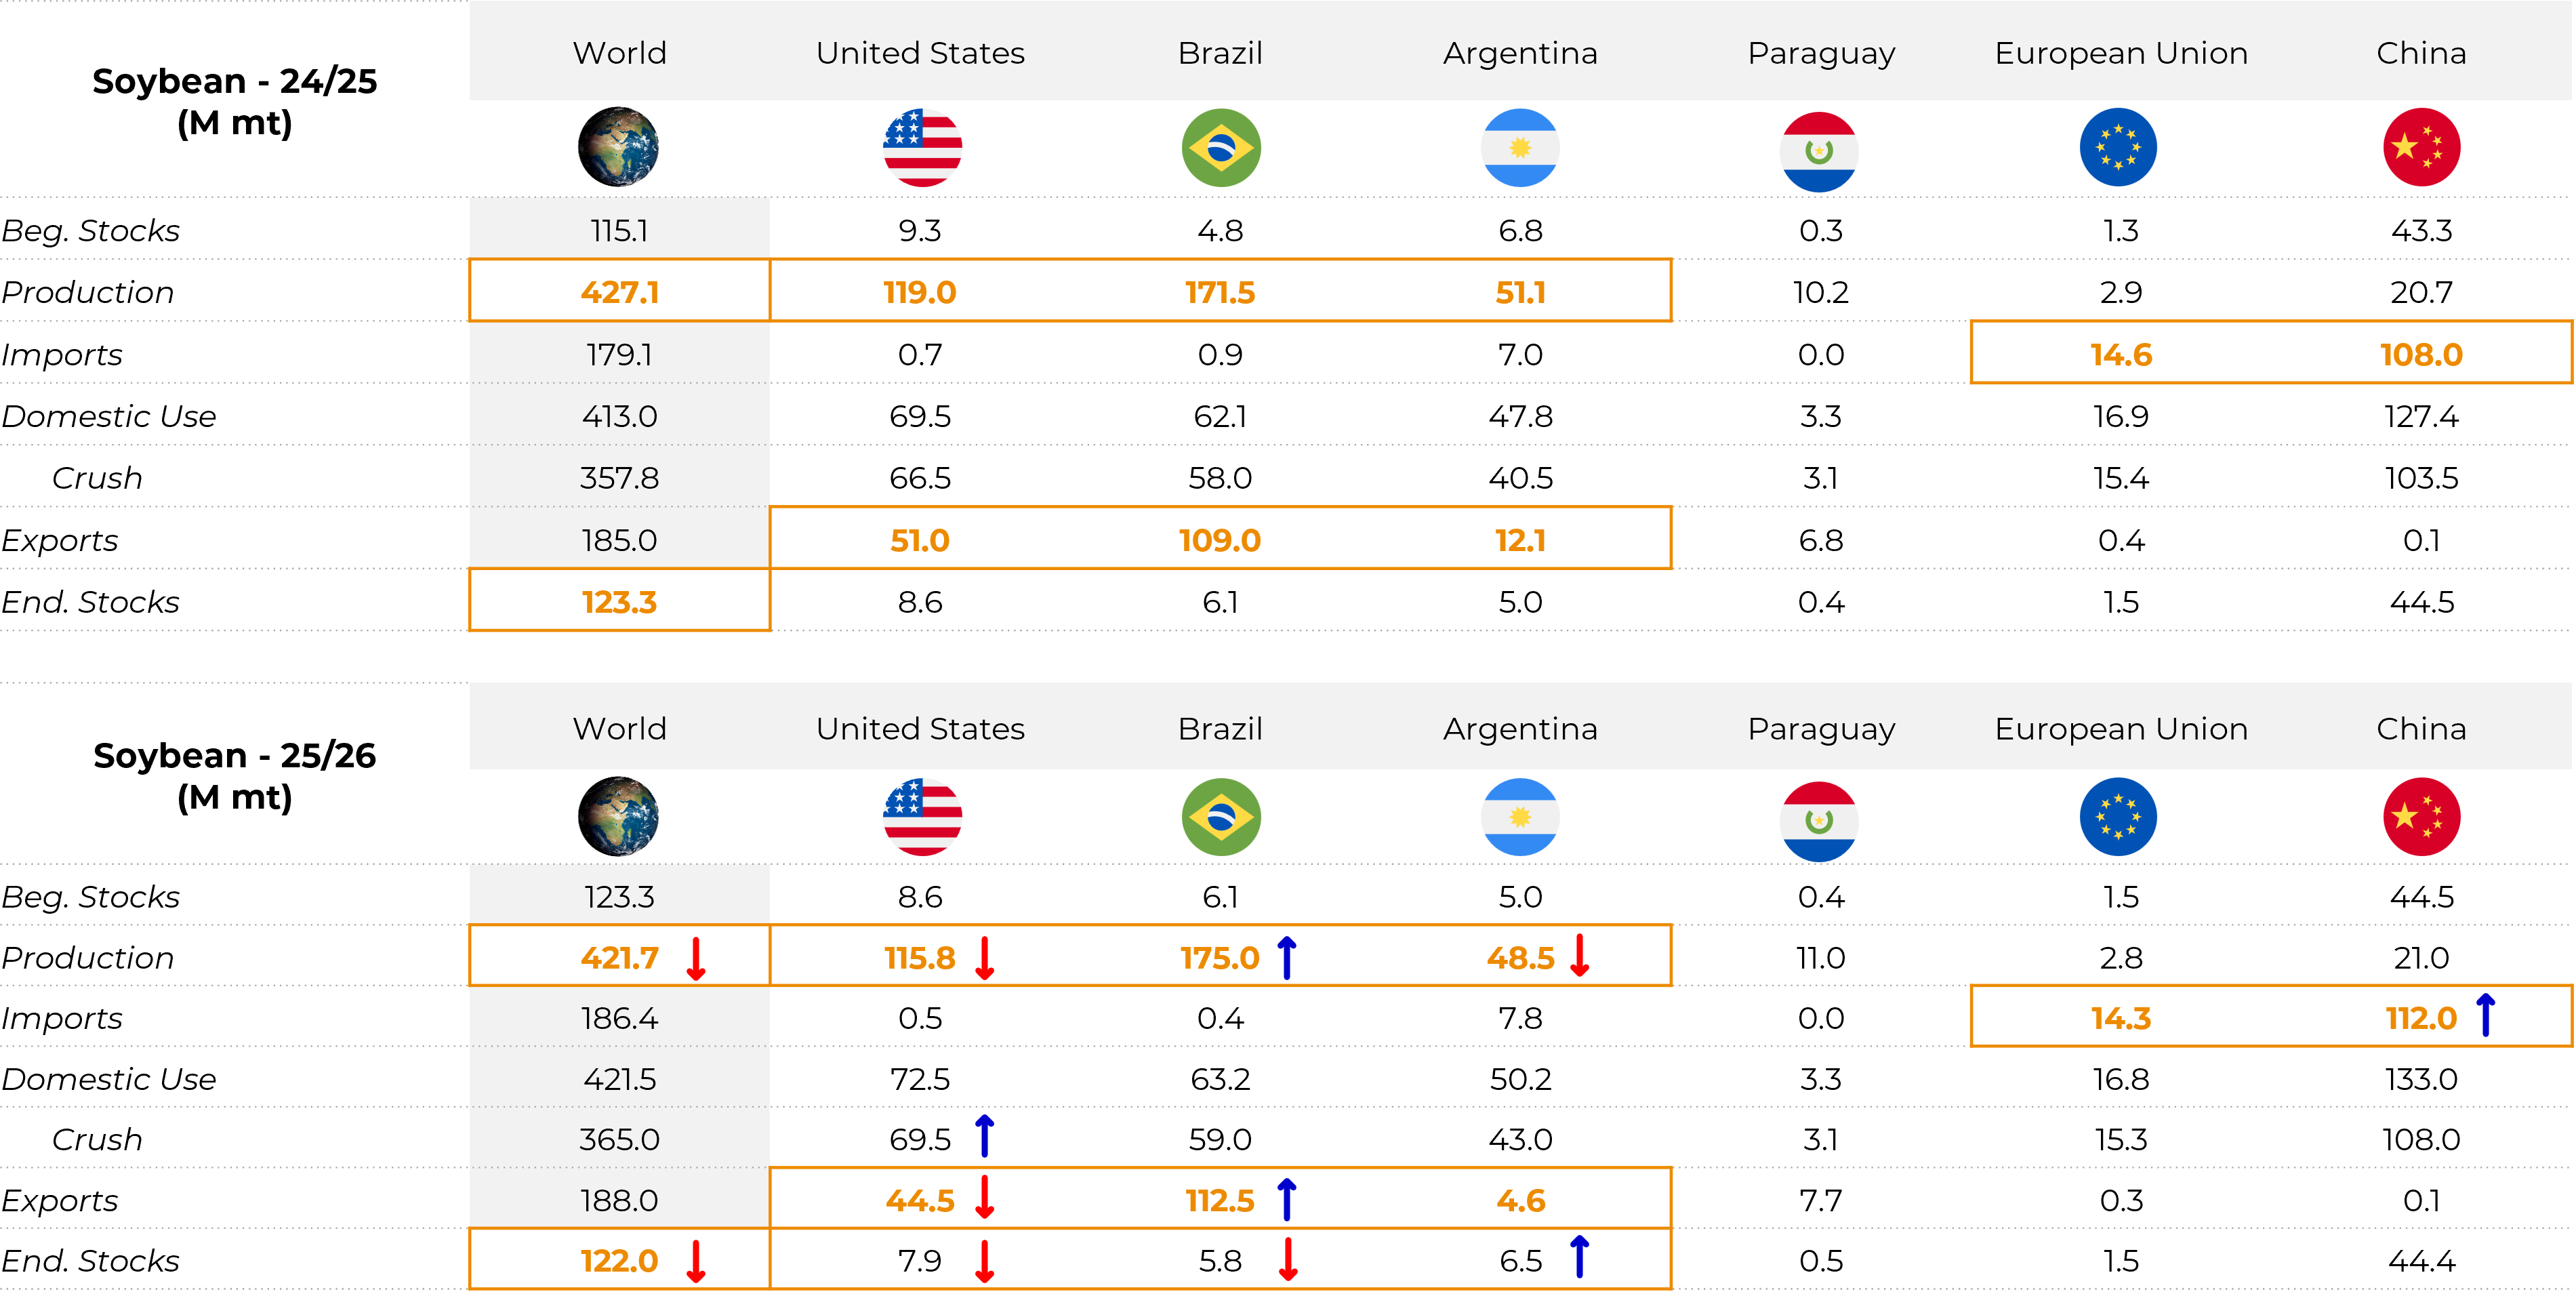Viewport: 2576px width, 1296px height.
Task: Click the Brazil exports value 109.0
Action: (1220, 540)
